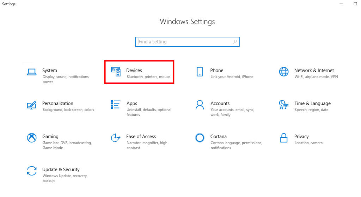
Task: Open the Phone icon
Action: pos(200,72)
